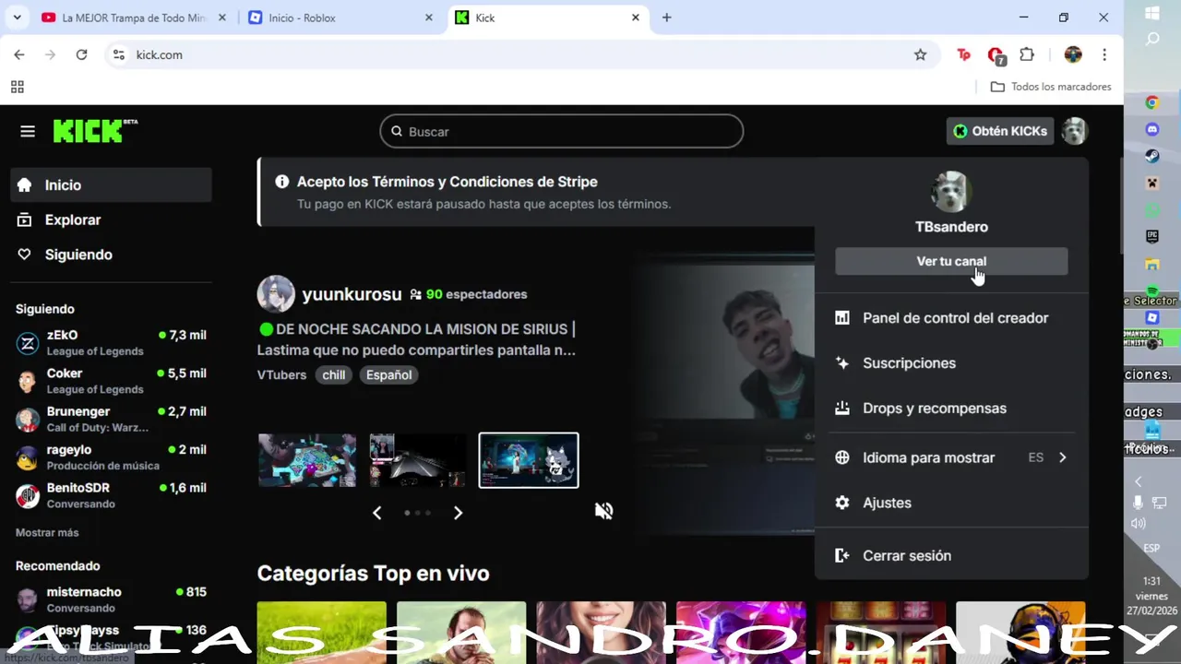Open the Kick hamburger sidebar menu
This screenshot has height=664, width=1181.
pyautogui.click(x=28, y=131)
